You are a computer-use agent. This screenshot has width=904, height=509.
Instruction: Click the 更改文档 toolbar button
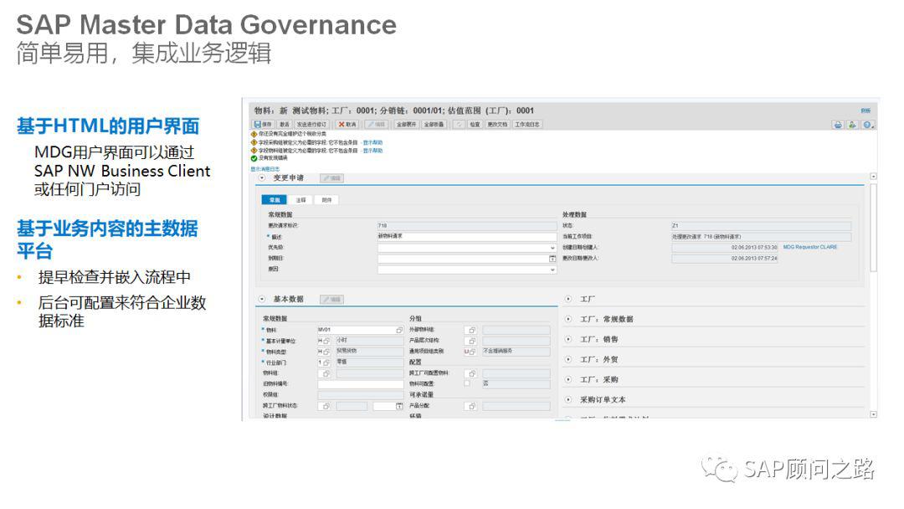pos(497,125)
